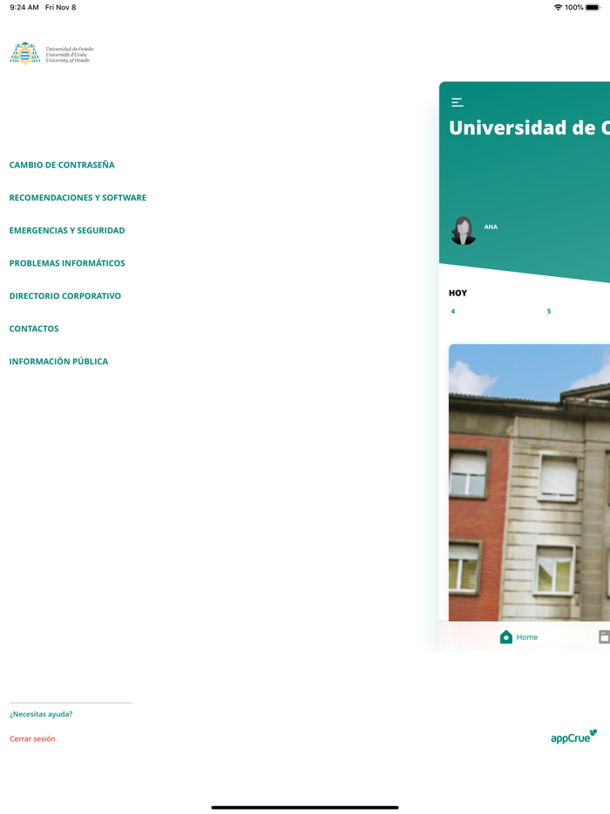Open Información Pública

point(58,362)
